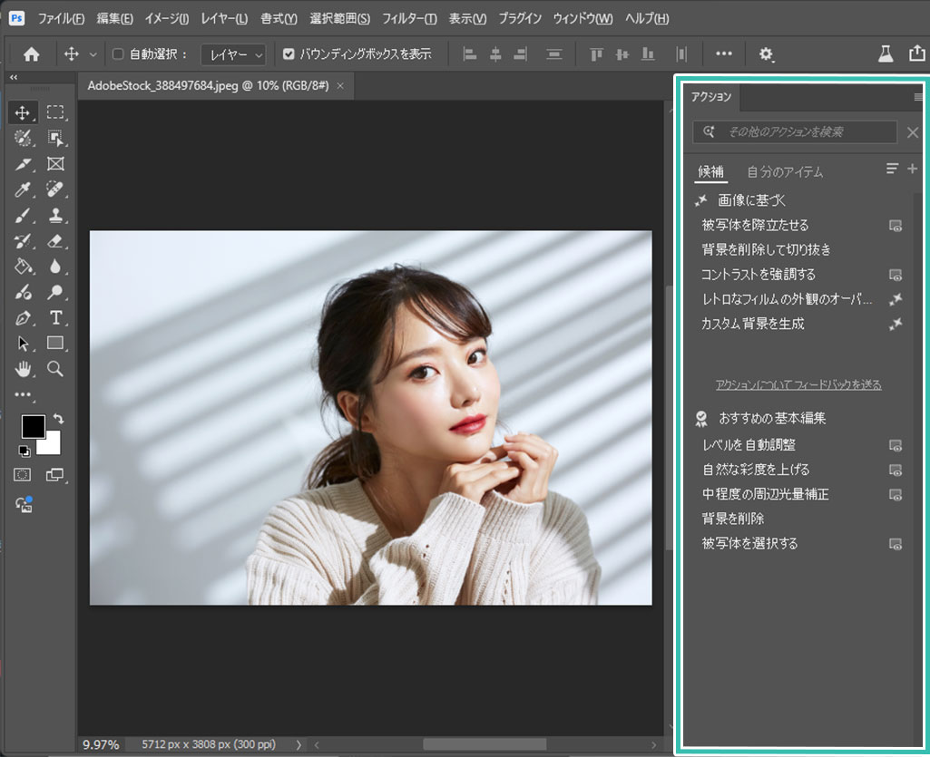Select the Move tool in toolbox
Image resolution: width=930 pixels, height=757 pixels.
[x=23, y=112]
